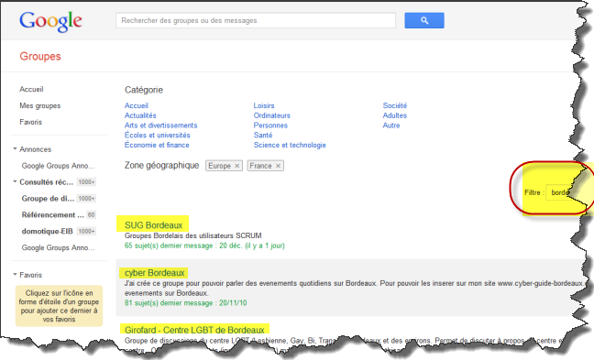
Task: Focus the groups search input field
Action: coord(256,20)
